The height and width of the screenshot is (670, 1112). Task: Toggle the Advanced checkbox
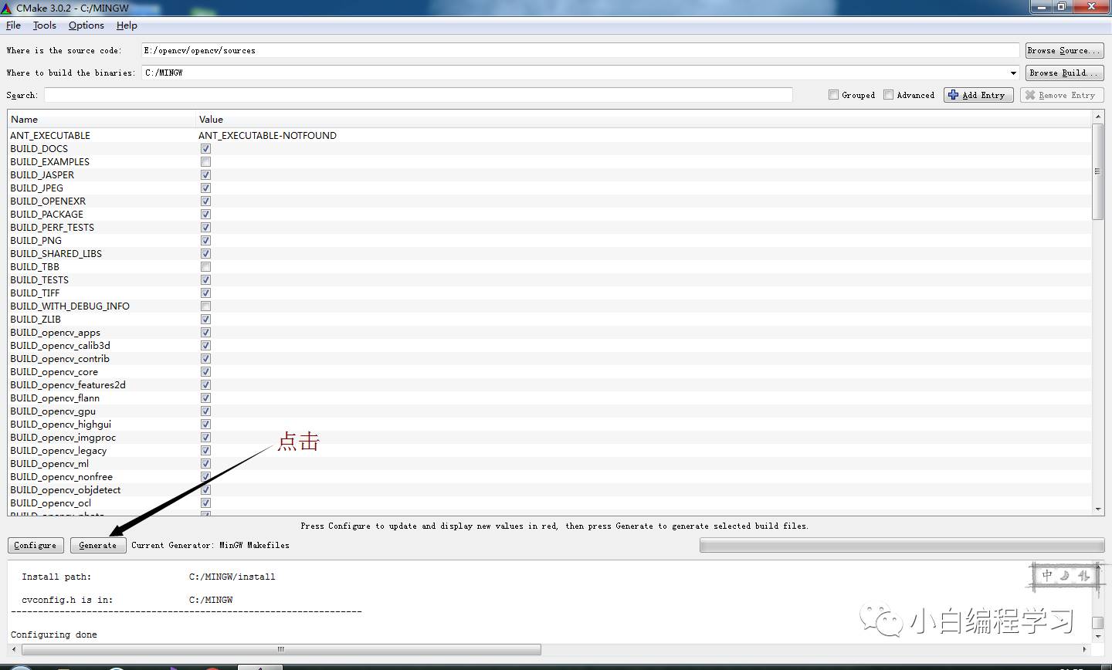coord(888,95)
